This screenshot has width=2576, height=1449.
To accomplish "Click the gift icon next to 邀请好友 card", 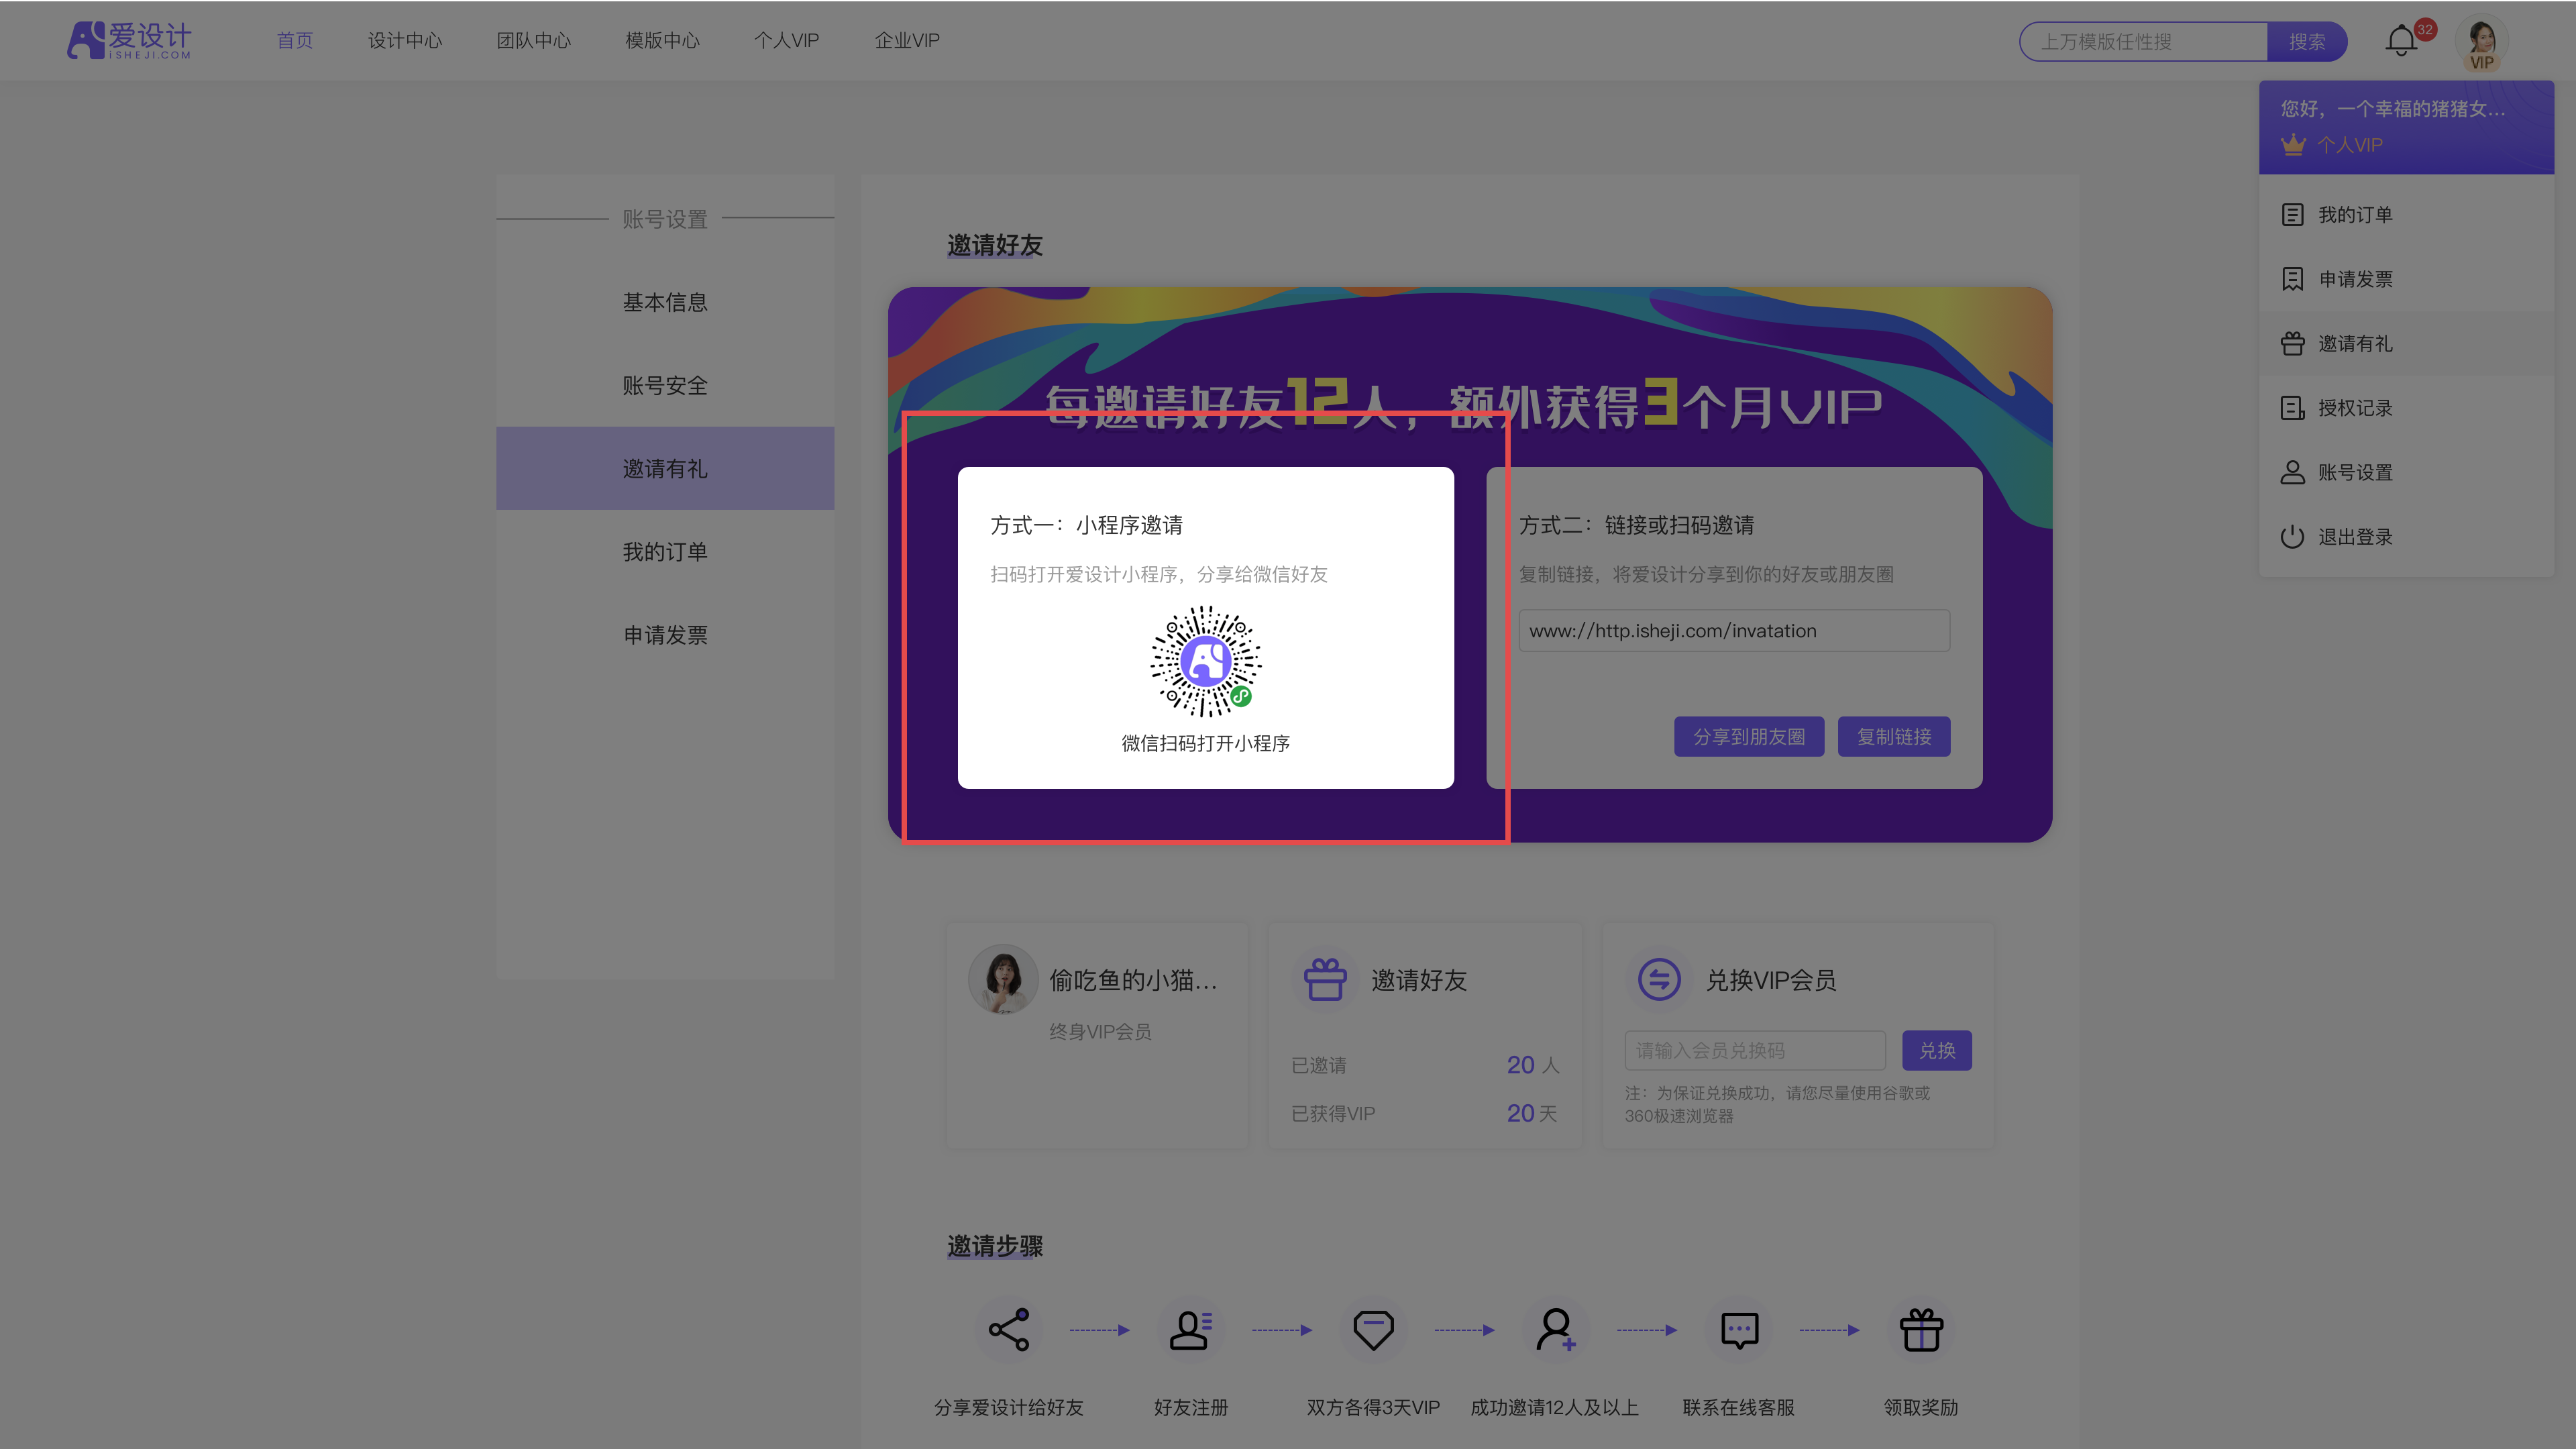I will 1325,979.
